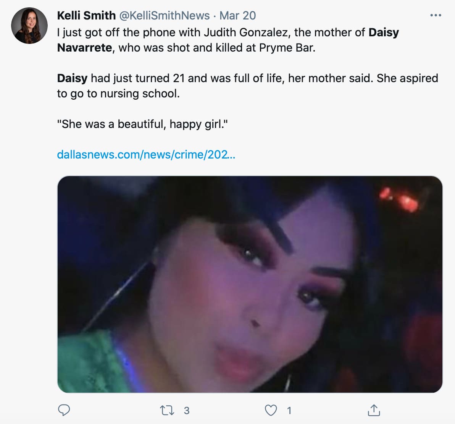The image size is (455, 424).
Task: Click the phrase "to go to nursing school."
Action: pos(118,94)
